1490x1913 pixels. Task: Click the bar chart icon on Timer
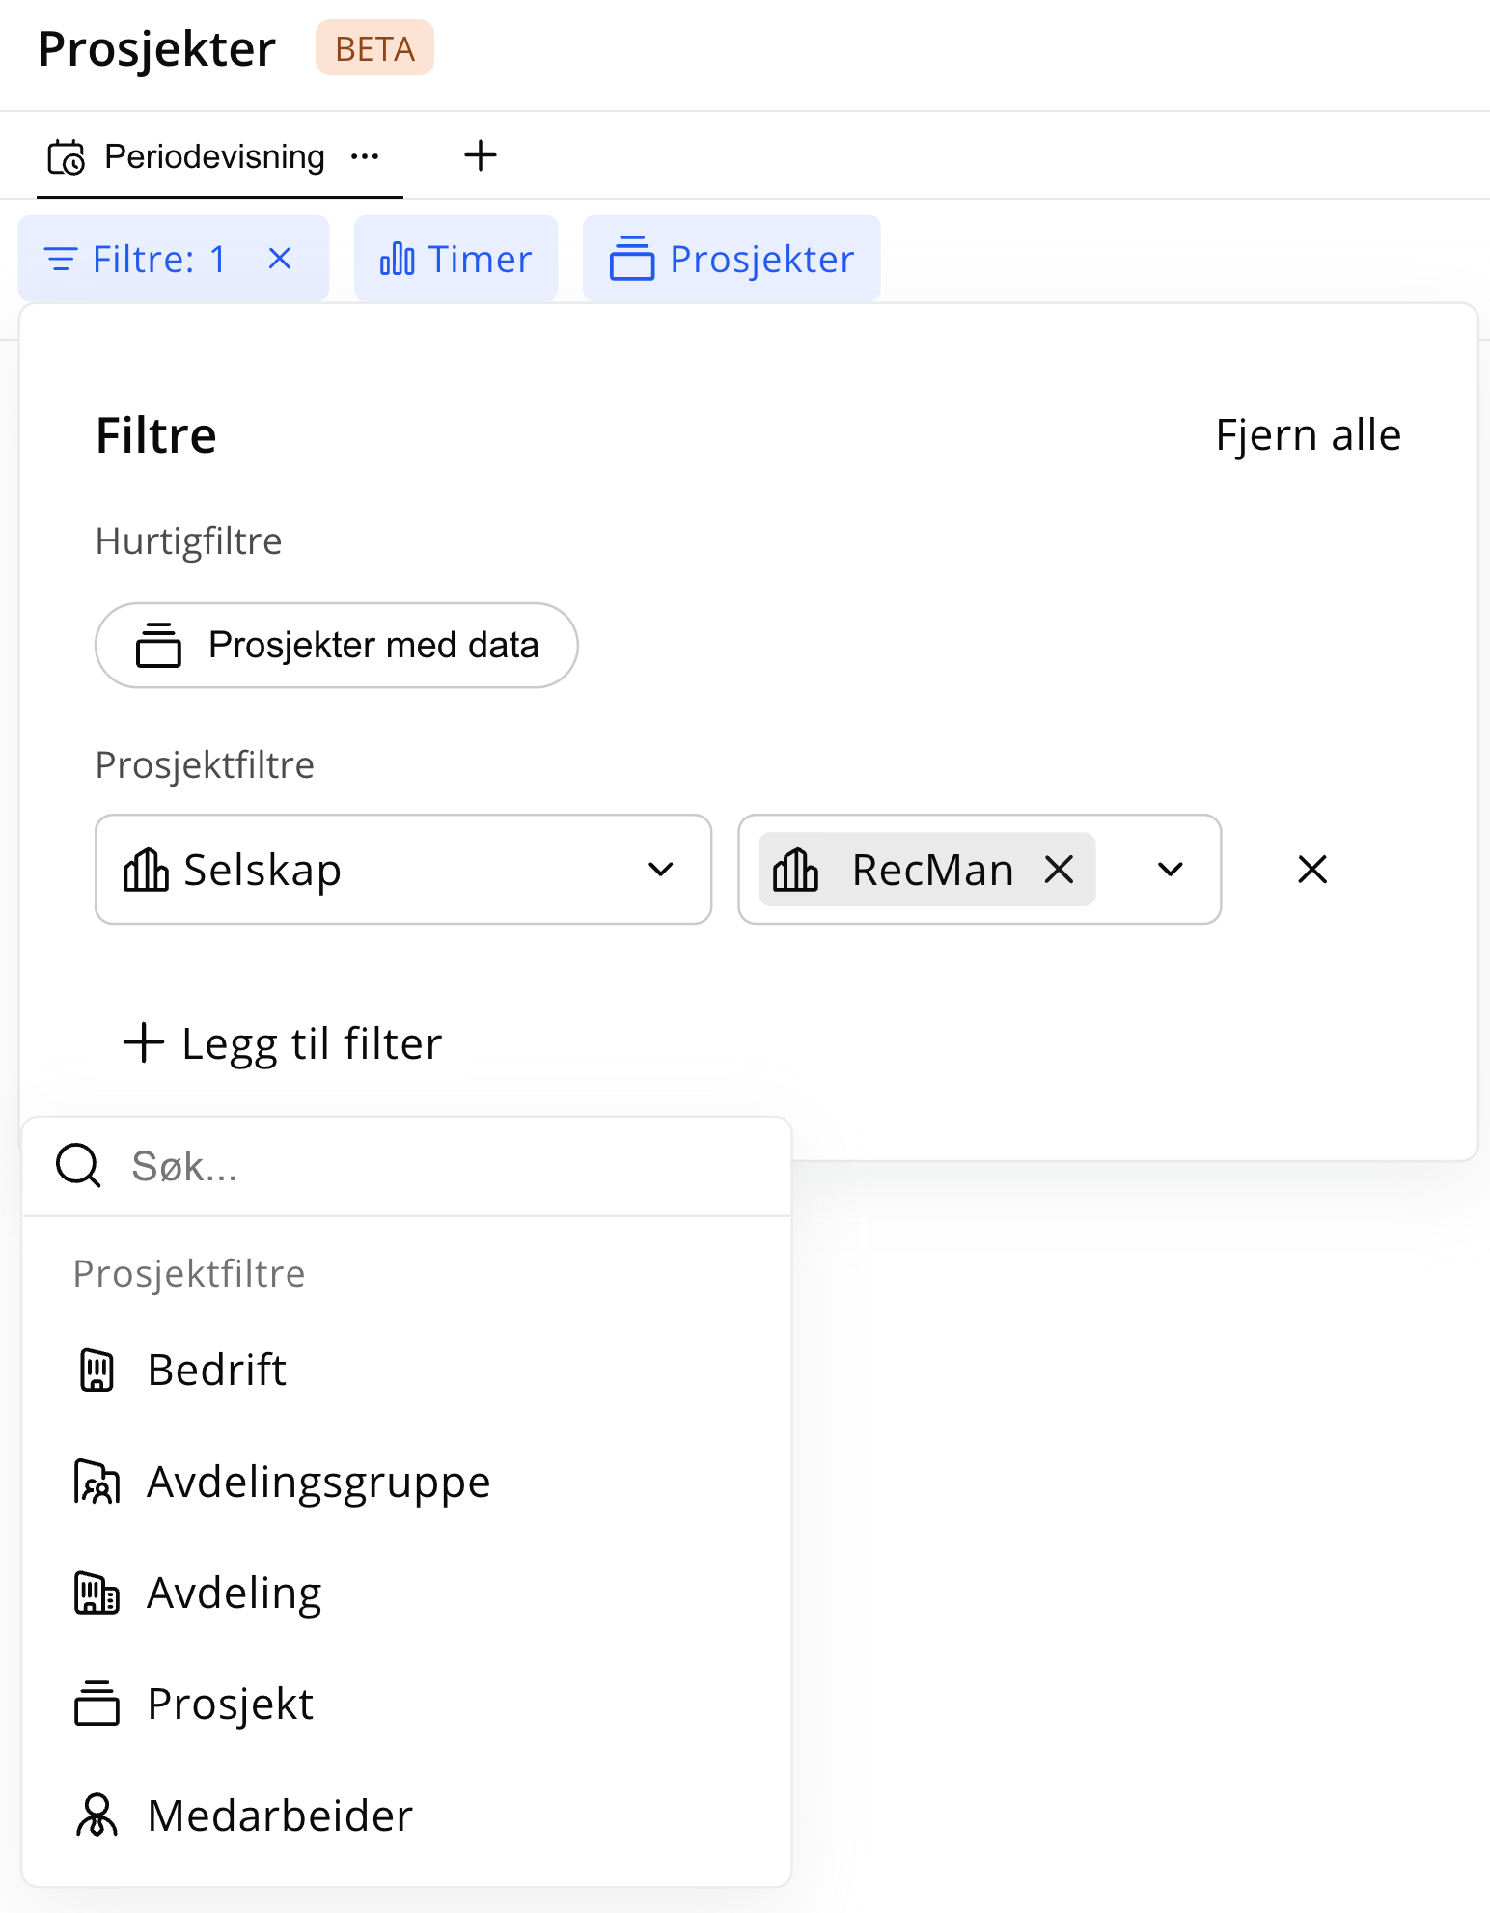(398, 259)
